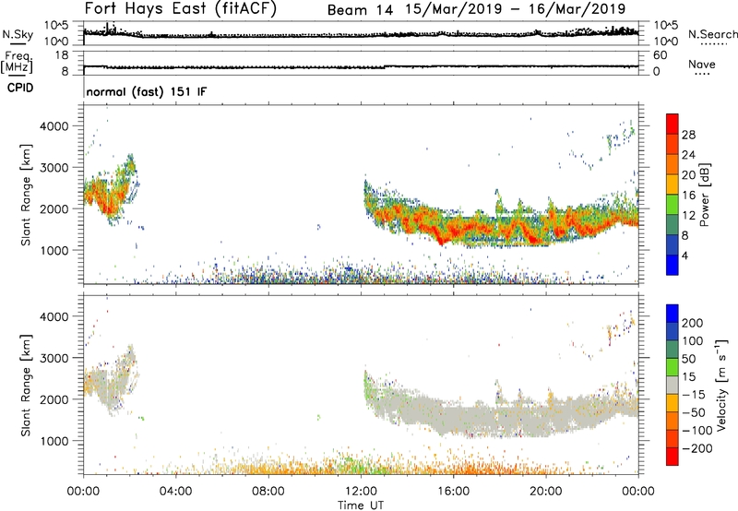Click the '12:00' time axis tick label

[361, 492]
